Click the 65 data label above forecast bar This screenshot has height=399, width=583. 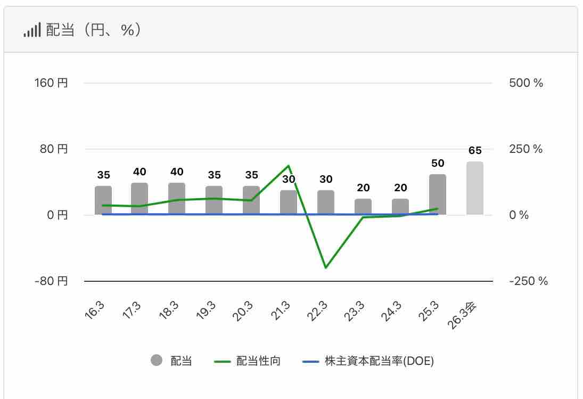(x=475, y=151)
